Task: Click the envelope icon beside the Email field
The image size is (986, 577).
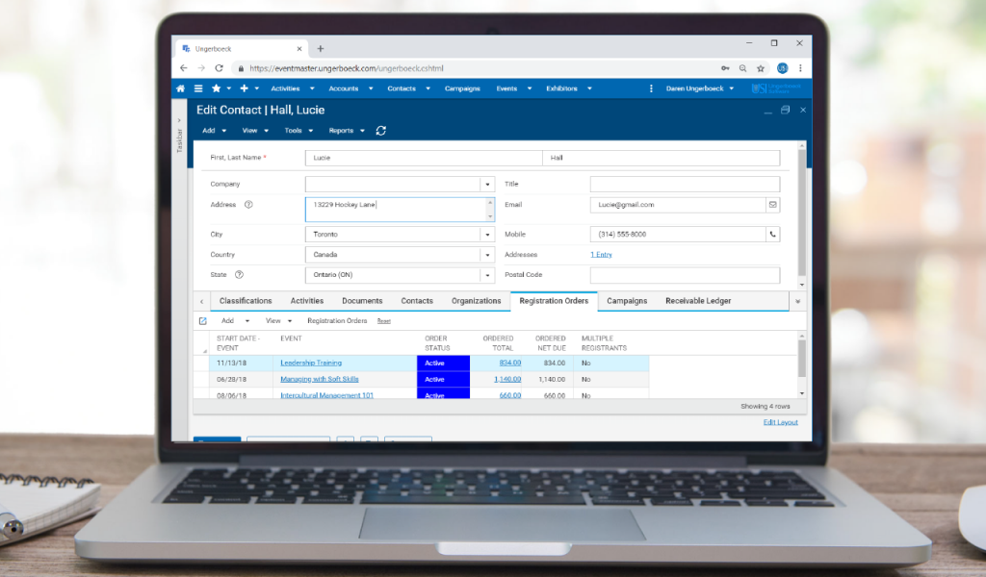Action: (772, 205)
